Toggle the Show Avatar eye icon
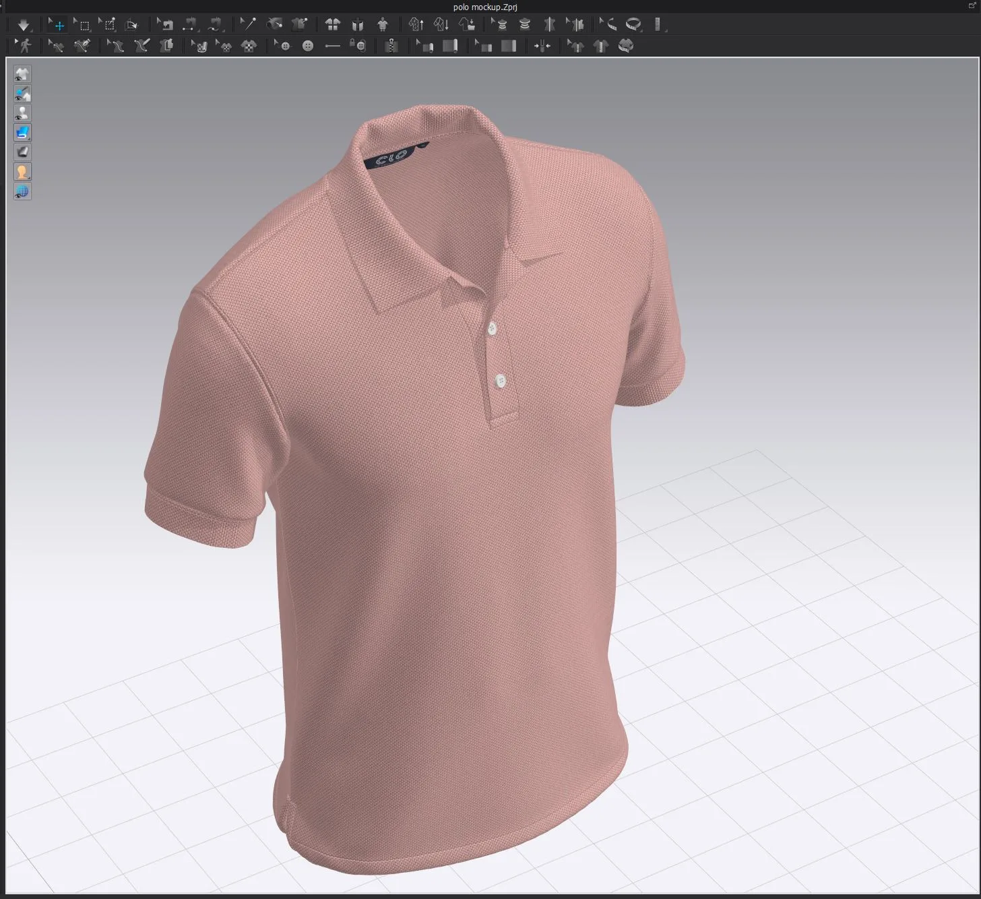This screenshot has height=899, width=981. click(22, 113)
